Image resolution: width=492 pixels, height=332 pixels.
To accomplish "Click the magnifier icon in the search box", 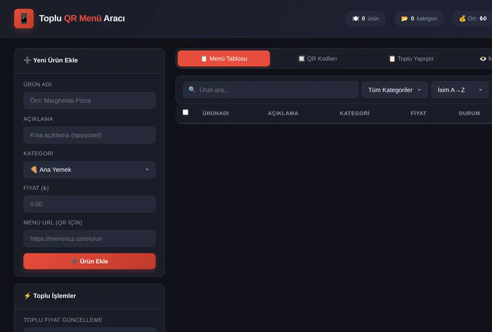I will (192, 90).
